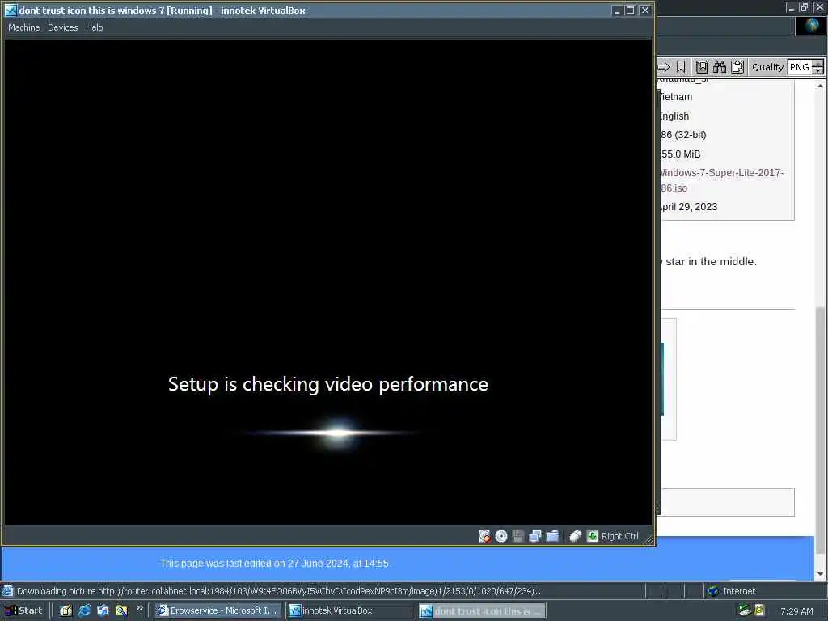
Task: Click the empty input box in browser page
Action: pyautogui.click(x=728, y=502)
